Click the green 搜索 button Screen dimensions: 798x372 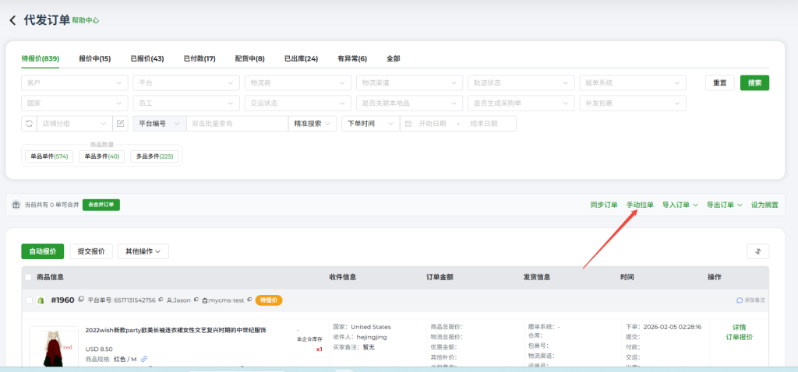754,82
